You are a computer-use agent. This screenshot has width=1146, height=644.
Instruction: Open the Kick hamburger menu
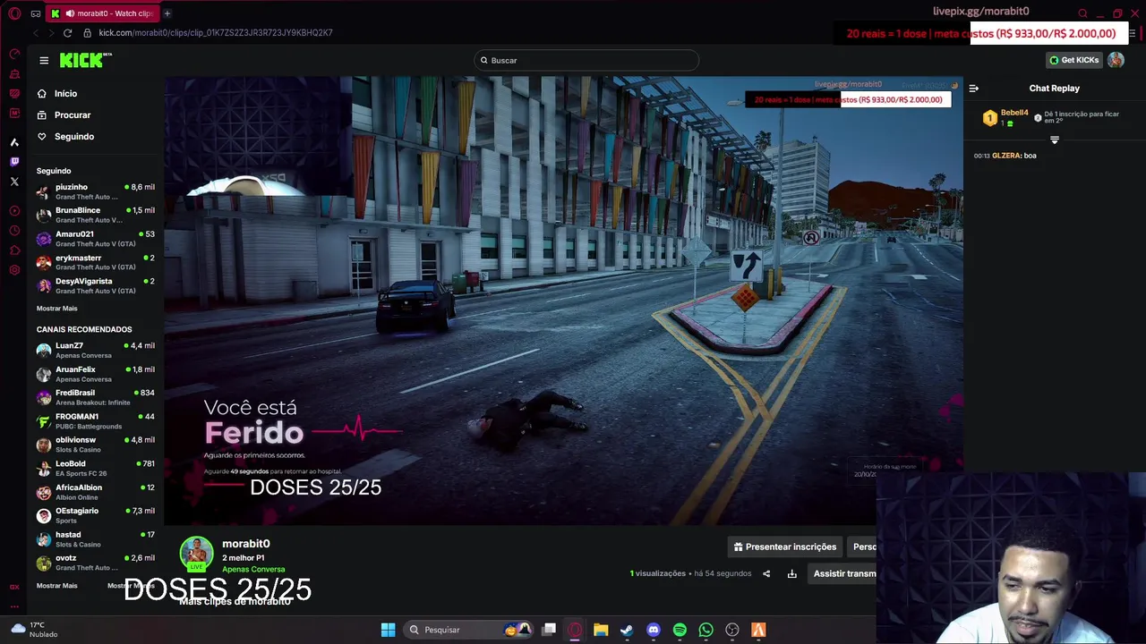click(44, 60)
